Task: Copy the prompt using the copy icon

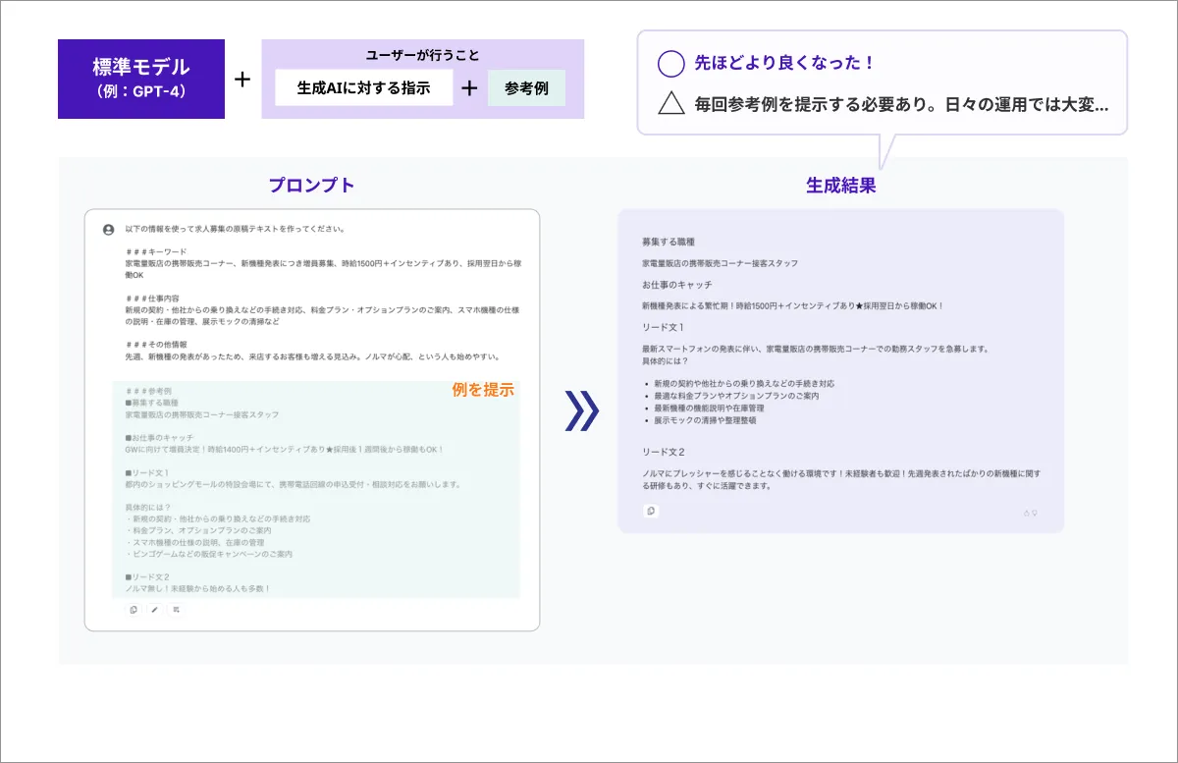Action: (134, 610)
